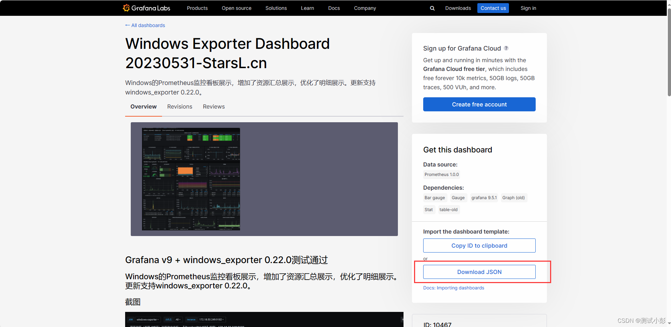The width and height of the screenshot is (671, 327).
Task: Click the help icon beside Grafana Cloud
Action: coord(506,48)
